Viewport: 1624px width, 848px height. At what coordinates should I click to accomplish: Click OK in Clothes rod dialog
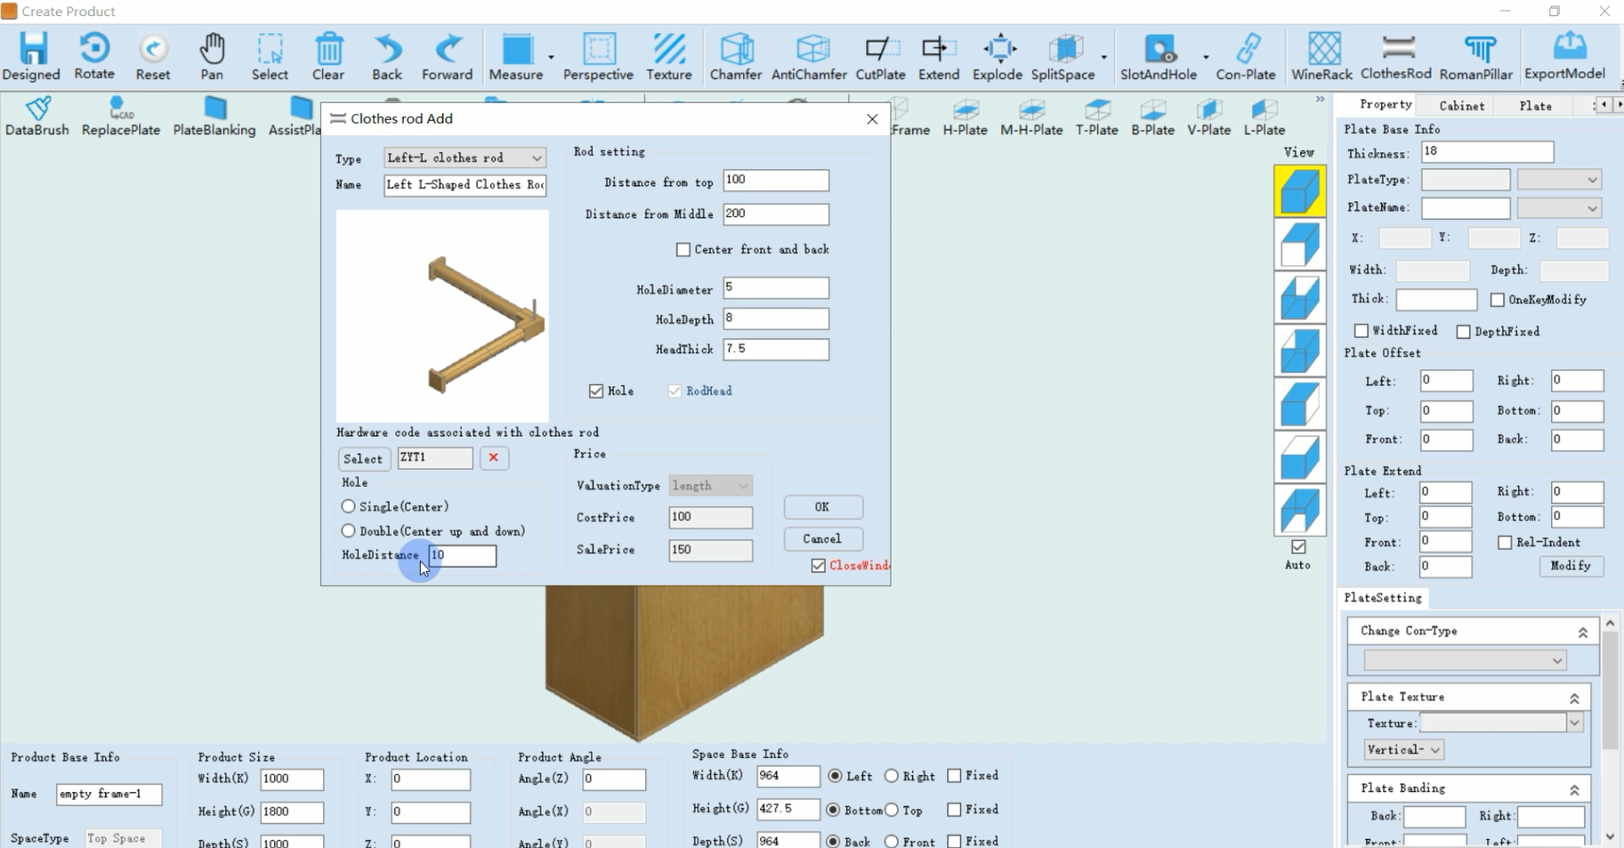pos(823,507)
